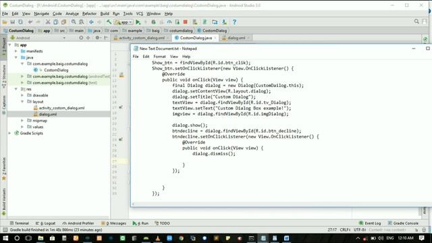The height and width of the screenshot is (243, 432).
Task: Click the Cut scissors icon
Action: 48,22
